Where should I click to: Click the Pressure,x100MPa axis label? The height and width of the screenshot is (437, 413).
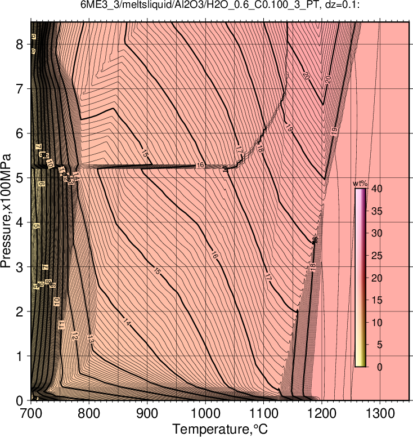tap(6, 211)
